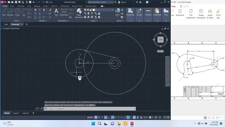The width and height of the screenshot is (225, 127).
Task: Toggle clean screen icon in status bar
Action: tap(165, 117)
